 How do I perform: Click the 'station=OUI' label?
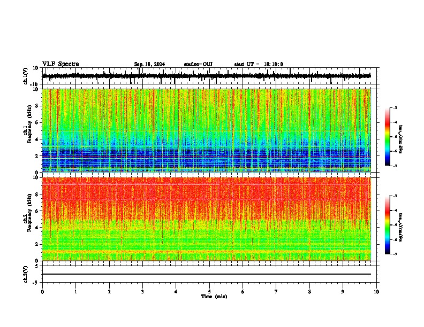(198, 64)
